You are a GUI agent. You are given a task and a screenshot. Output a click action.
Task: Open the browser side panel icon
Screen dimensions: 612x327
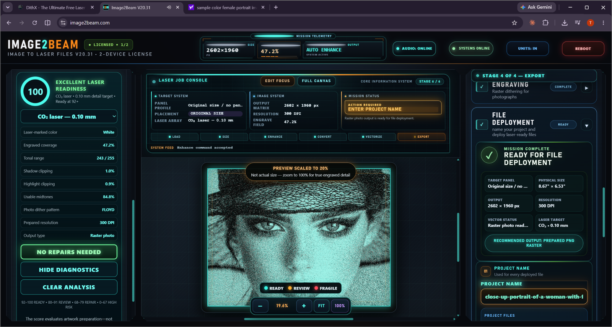47,23
